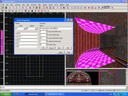Click the black splat icon on second toolbar

coord(32,11)
